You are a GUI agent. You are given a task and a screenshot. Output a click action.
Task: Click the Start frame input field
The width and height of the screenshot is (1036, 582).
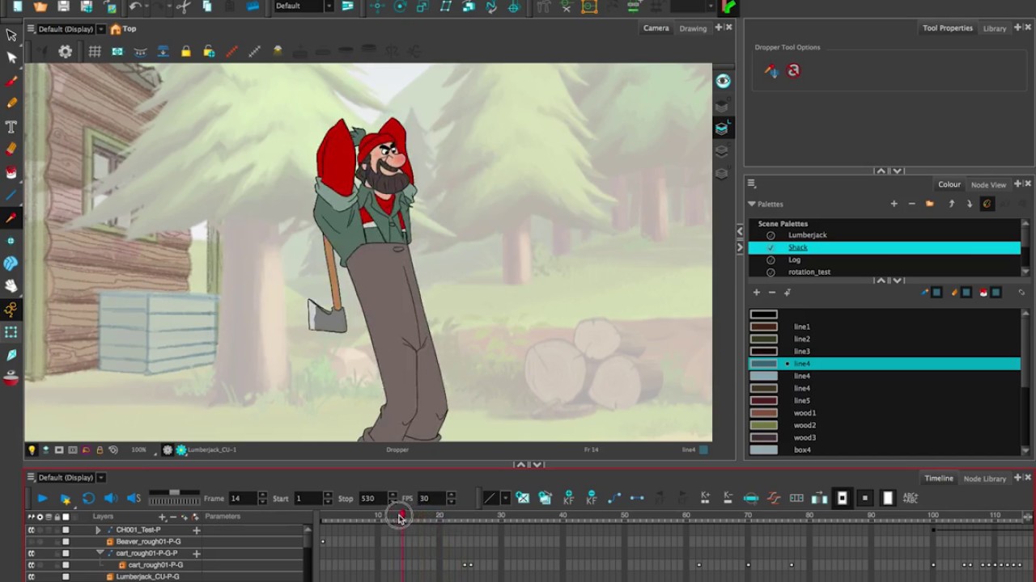coord(308,498)
